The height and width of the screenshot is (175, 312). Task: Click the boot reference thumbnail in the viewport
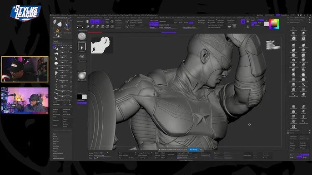pyautogui.click(x=273, y=45)
